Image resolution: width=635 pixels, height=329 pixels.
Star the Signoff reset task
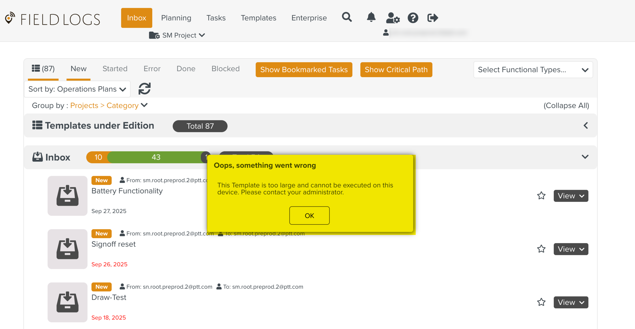pos(541,249)
